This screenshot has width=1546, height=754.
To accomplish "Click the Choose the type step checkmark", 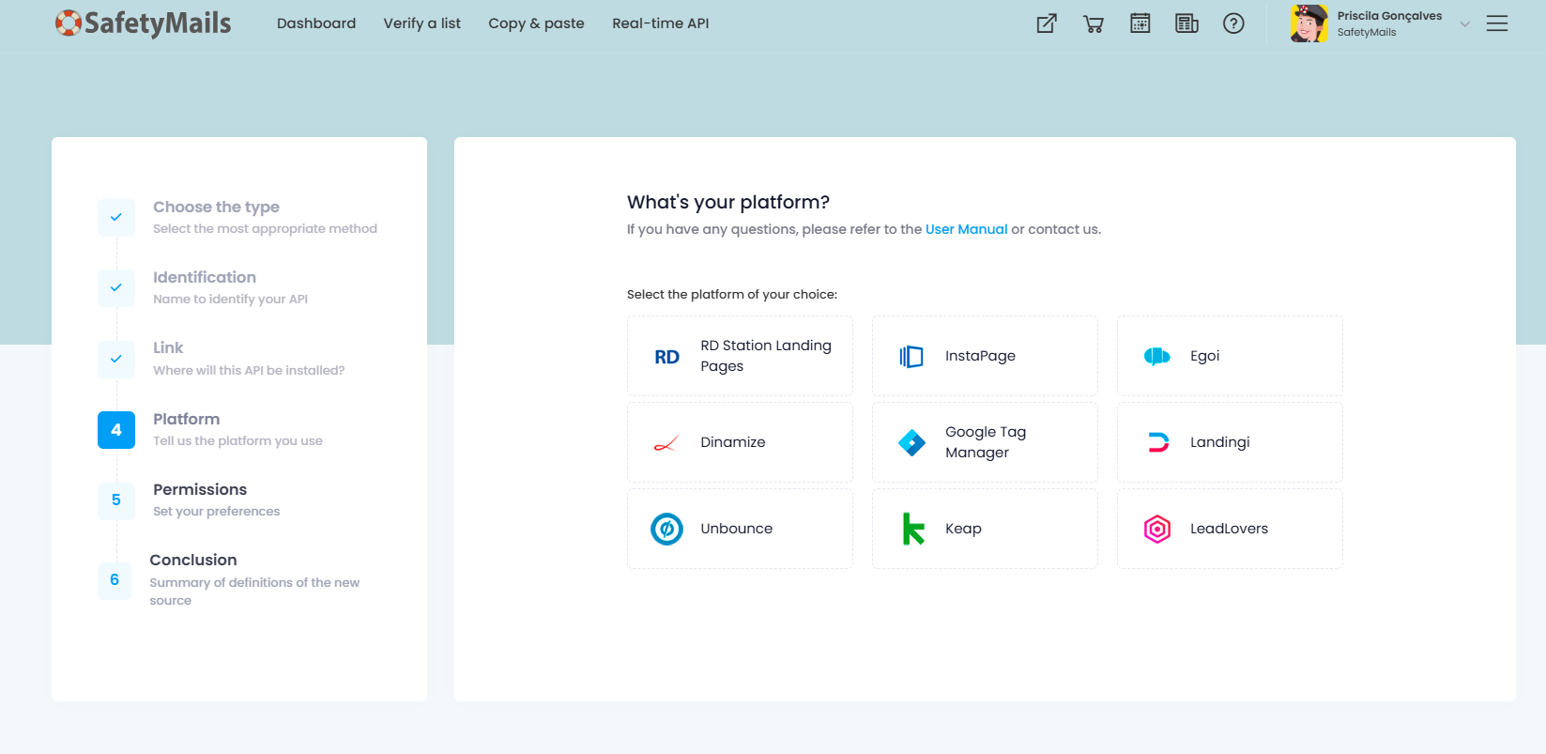I will 116,217.
